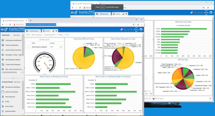Open the Work Orders in Backlog link
Viewport: 215px width, 116px height.
[x=39, y=47]
